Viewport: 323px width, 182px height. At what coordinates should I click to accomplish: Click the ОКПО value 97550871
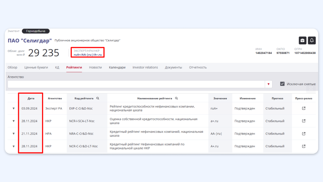(x=283, y=53)
